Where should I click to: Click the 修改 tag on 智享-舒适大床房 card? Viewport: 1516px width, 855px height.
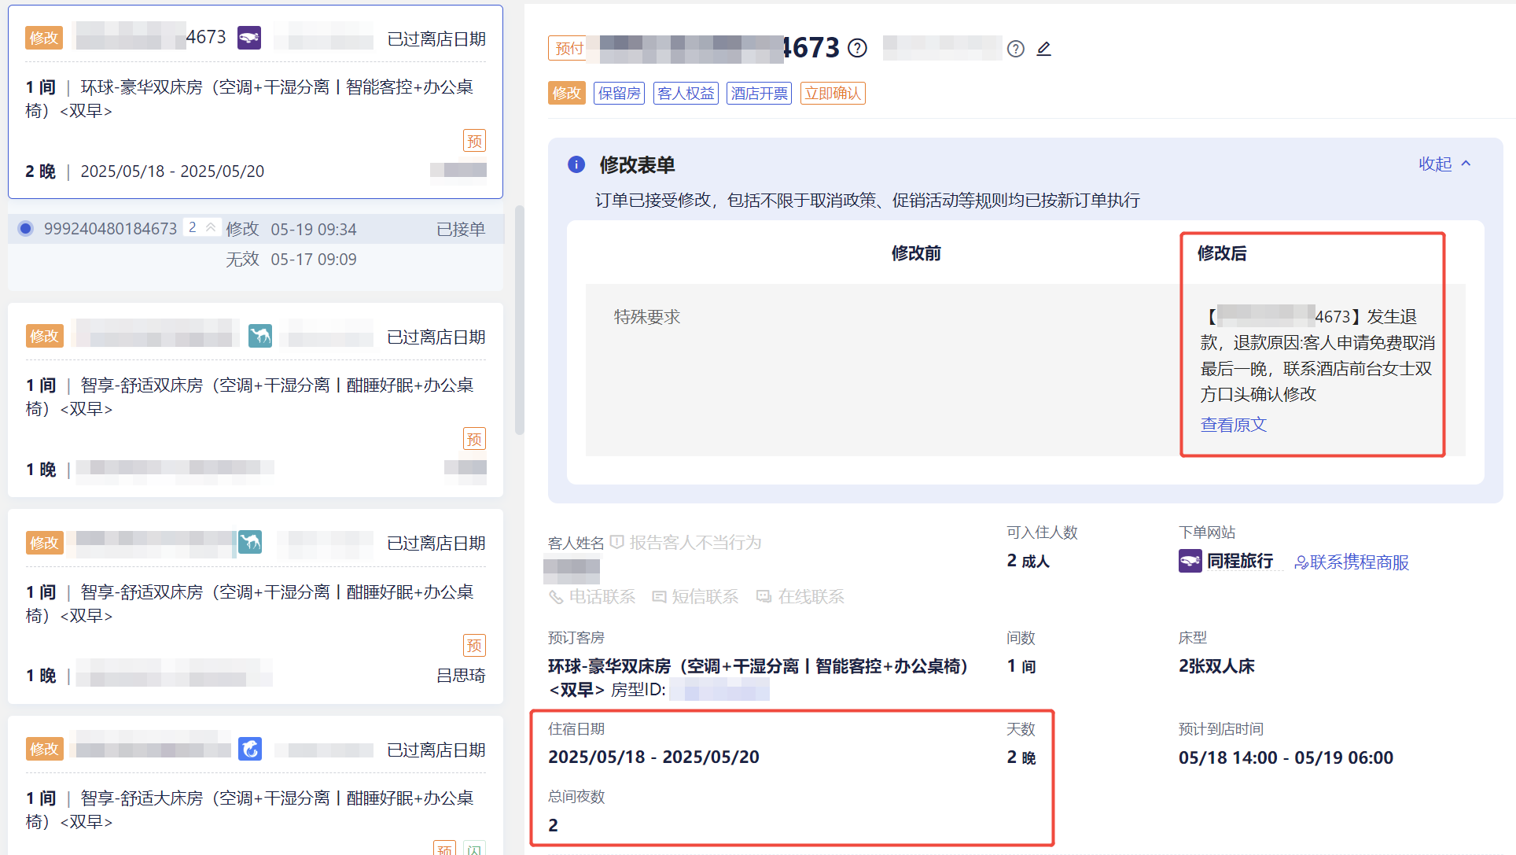tap(44, 749)
